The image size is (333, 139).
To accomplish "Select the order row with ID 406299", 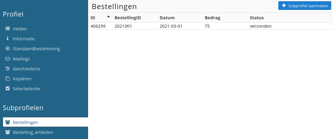I will coord(210,26).
